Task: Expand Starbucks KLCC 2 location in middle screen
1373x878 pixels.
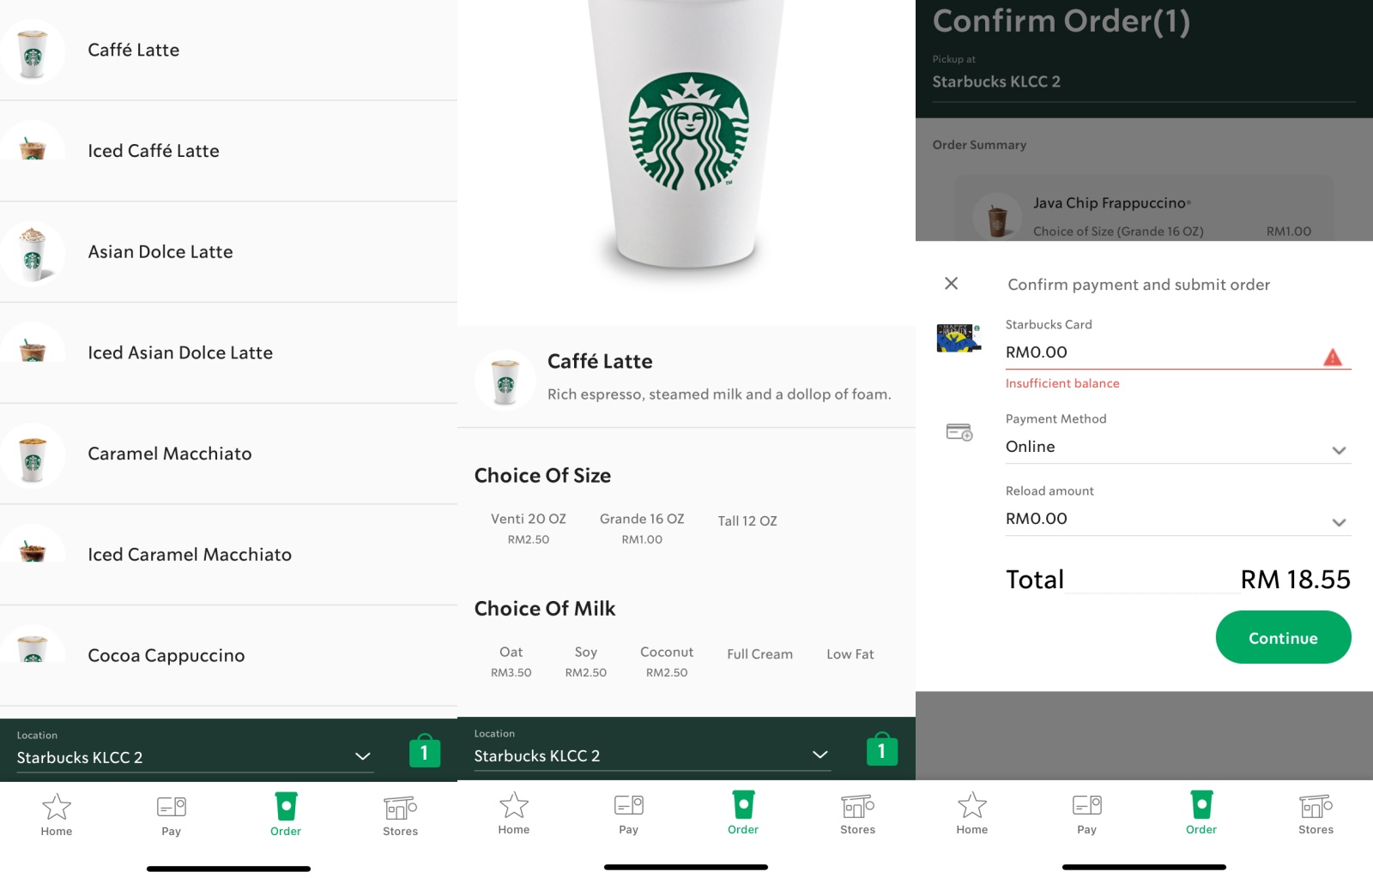Action: (x=652, y=755)
